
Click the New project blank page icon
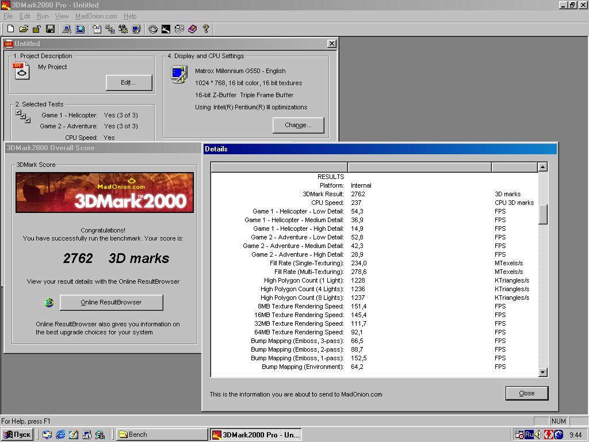(x=11, y=29)
